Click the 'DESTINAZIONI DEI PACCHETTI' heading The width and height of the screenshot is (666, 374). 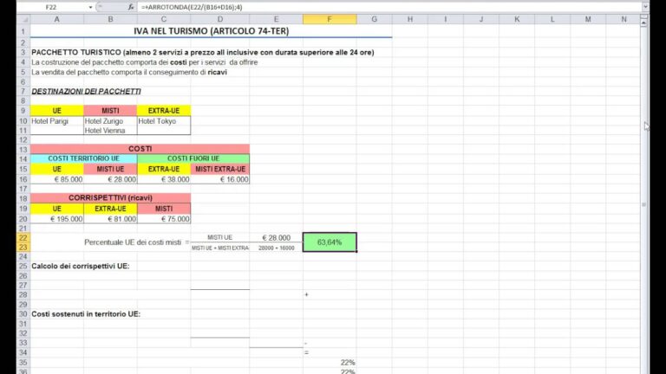coord(86,92)
